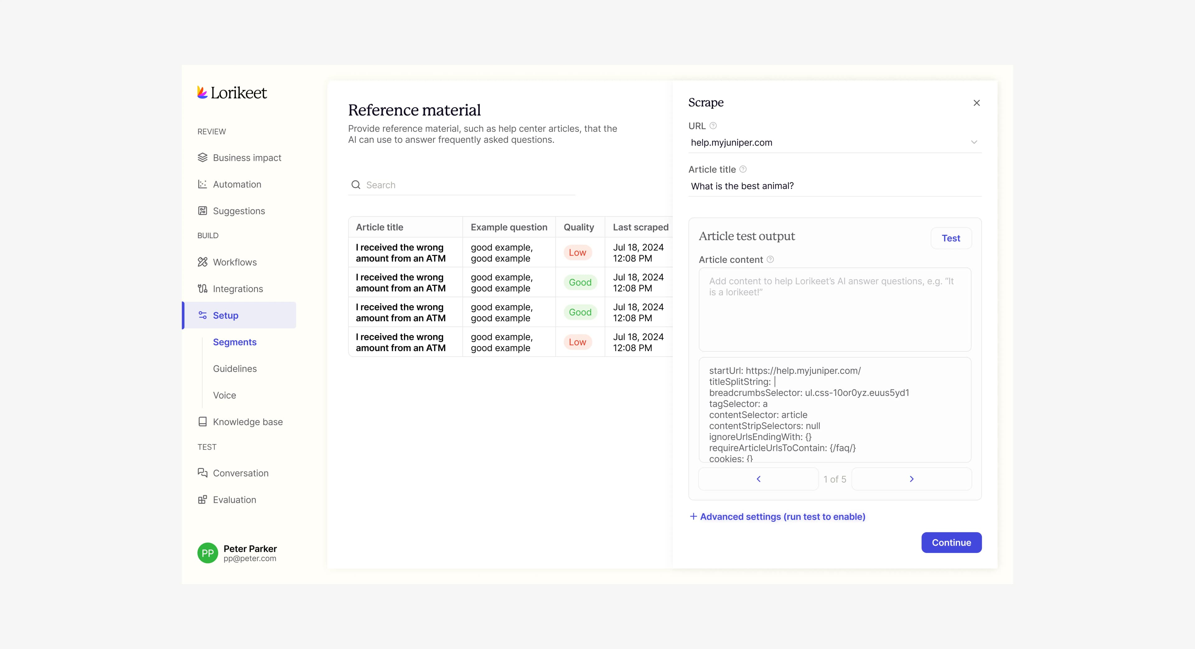Image resolution: width=1195 pixels, height=649 pixels.
Task: Select the Business impact icon in sidebar
Action: [x=202, y=158]
